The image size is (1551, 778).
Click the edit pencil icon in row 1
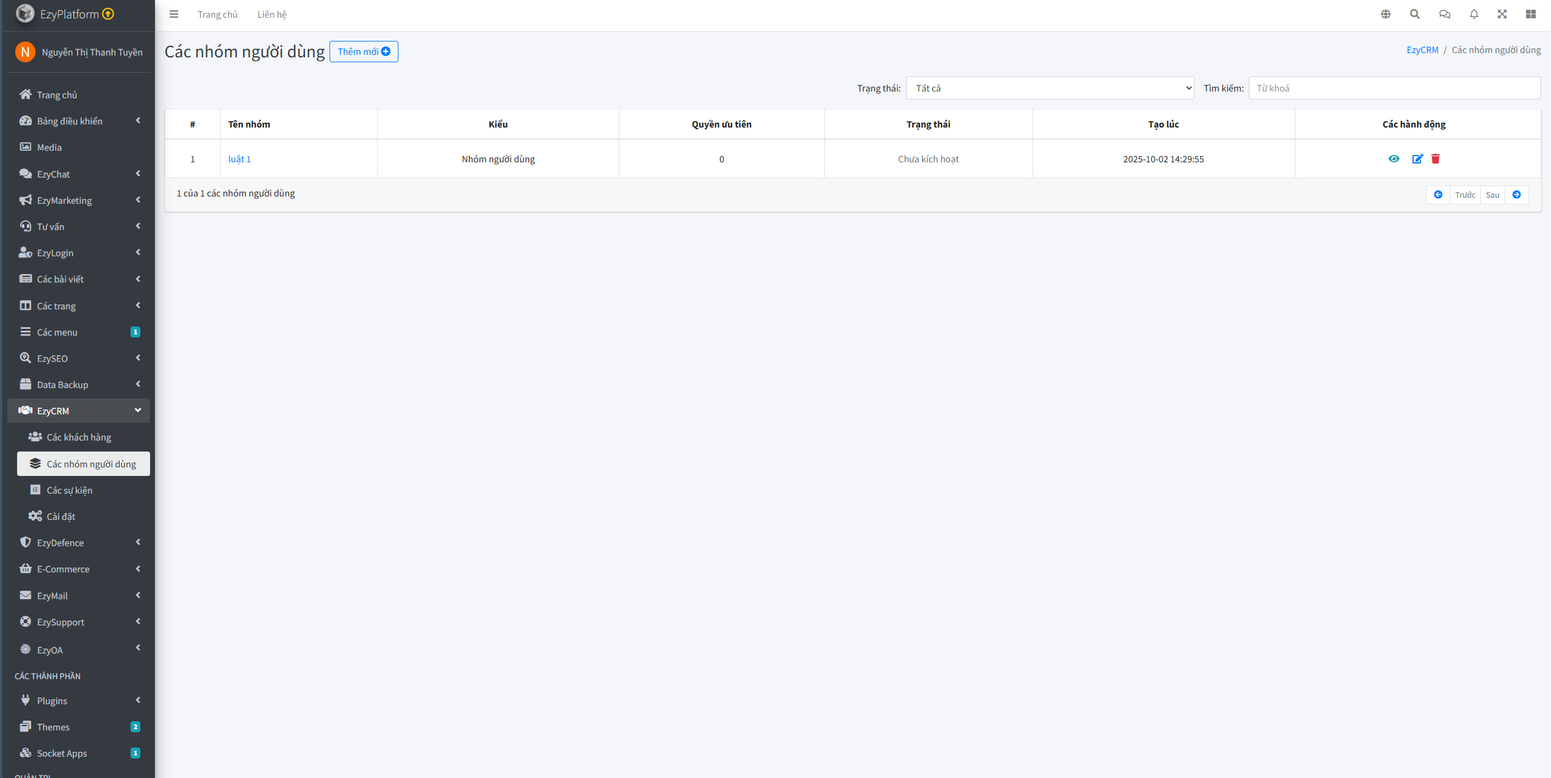pyautogui.click(x=1417, y=159)
